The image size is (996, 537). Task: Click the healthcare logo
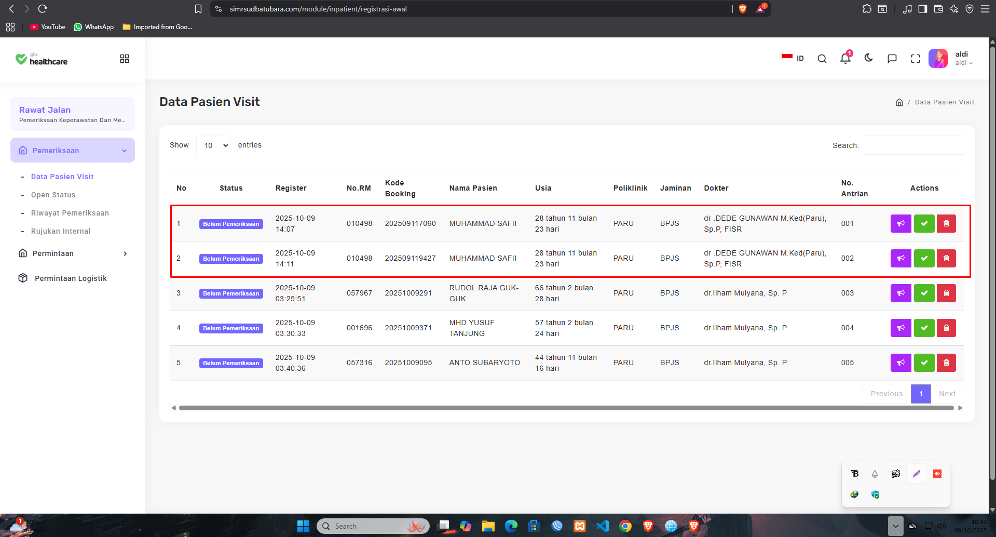(x=42, y=59)
